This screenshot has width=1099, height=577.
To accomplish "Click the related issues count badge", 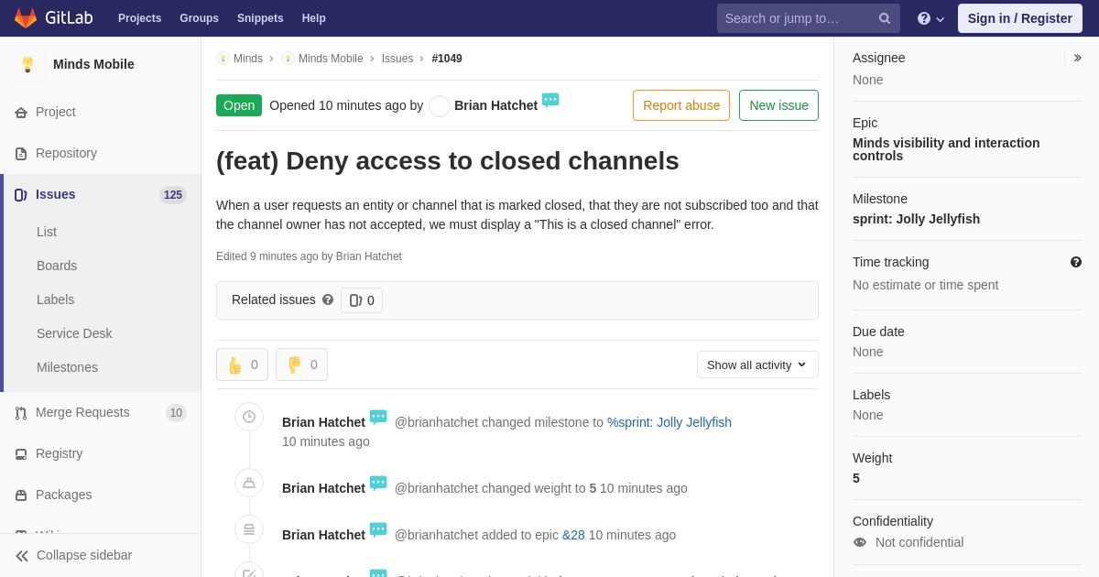I will pos(362,300).
